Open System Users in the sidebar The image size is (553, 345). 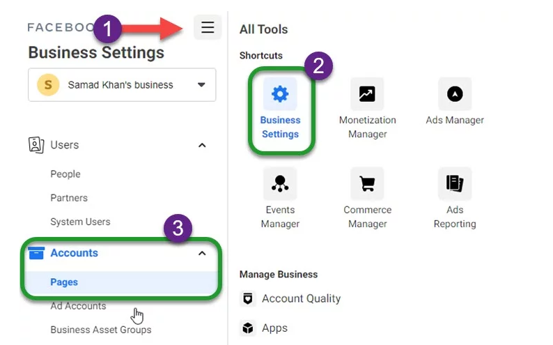click(x=80, y=222)
